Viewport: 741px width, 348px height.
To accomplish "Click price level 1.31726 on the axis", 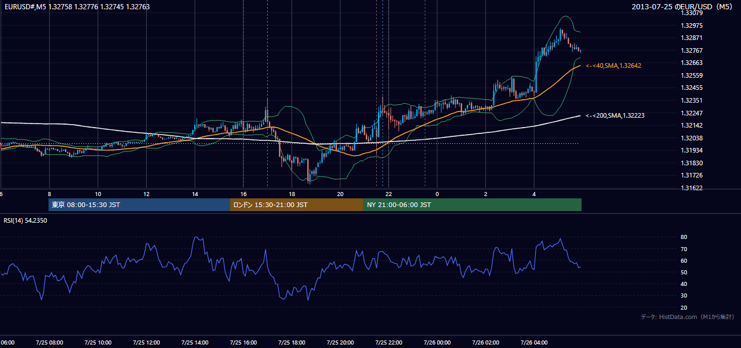I will (x=691, y=175).
